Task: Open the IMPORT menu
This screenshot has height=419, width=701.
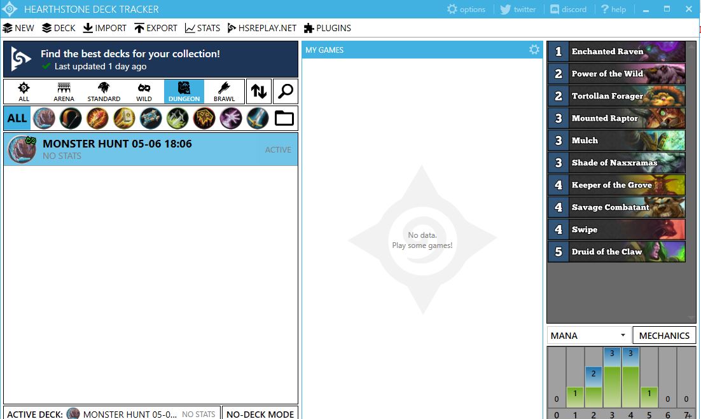Action: [x=104, y=28]
